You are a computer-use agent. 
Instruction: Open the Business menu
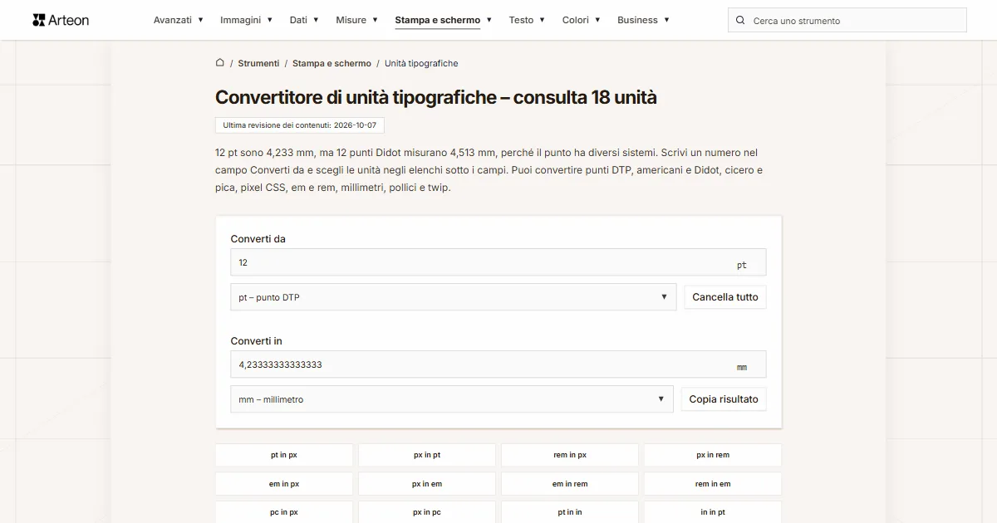pos(644,20)
